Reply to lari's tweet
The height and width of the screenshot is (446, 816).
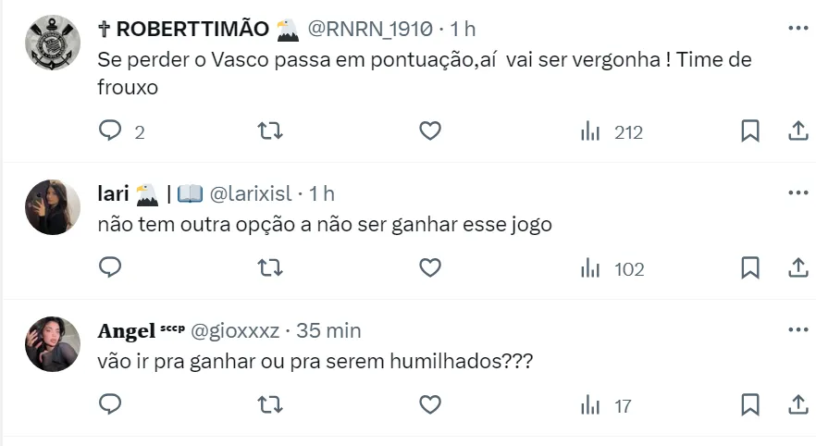click(x=111, y=267)
